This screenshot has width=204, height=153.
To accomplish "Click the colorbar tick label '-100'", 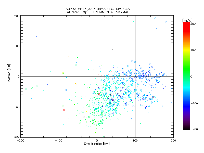I will pyautogui.click(x=194, y=103).
